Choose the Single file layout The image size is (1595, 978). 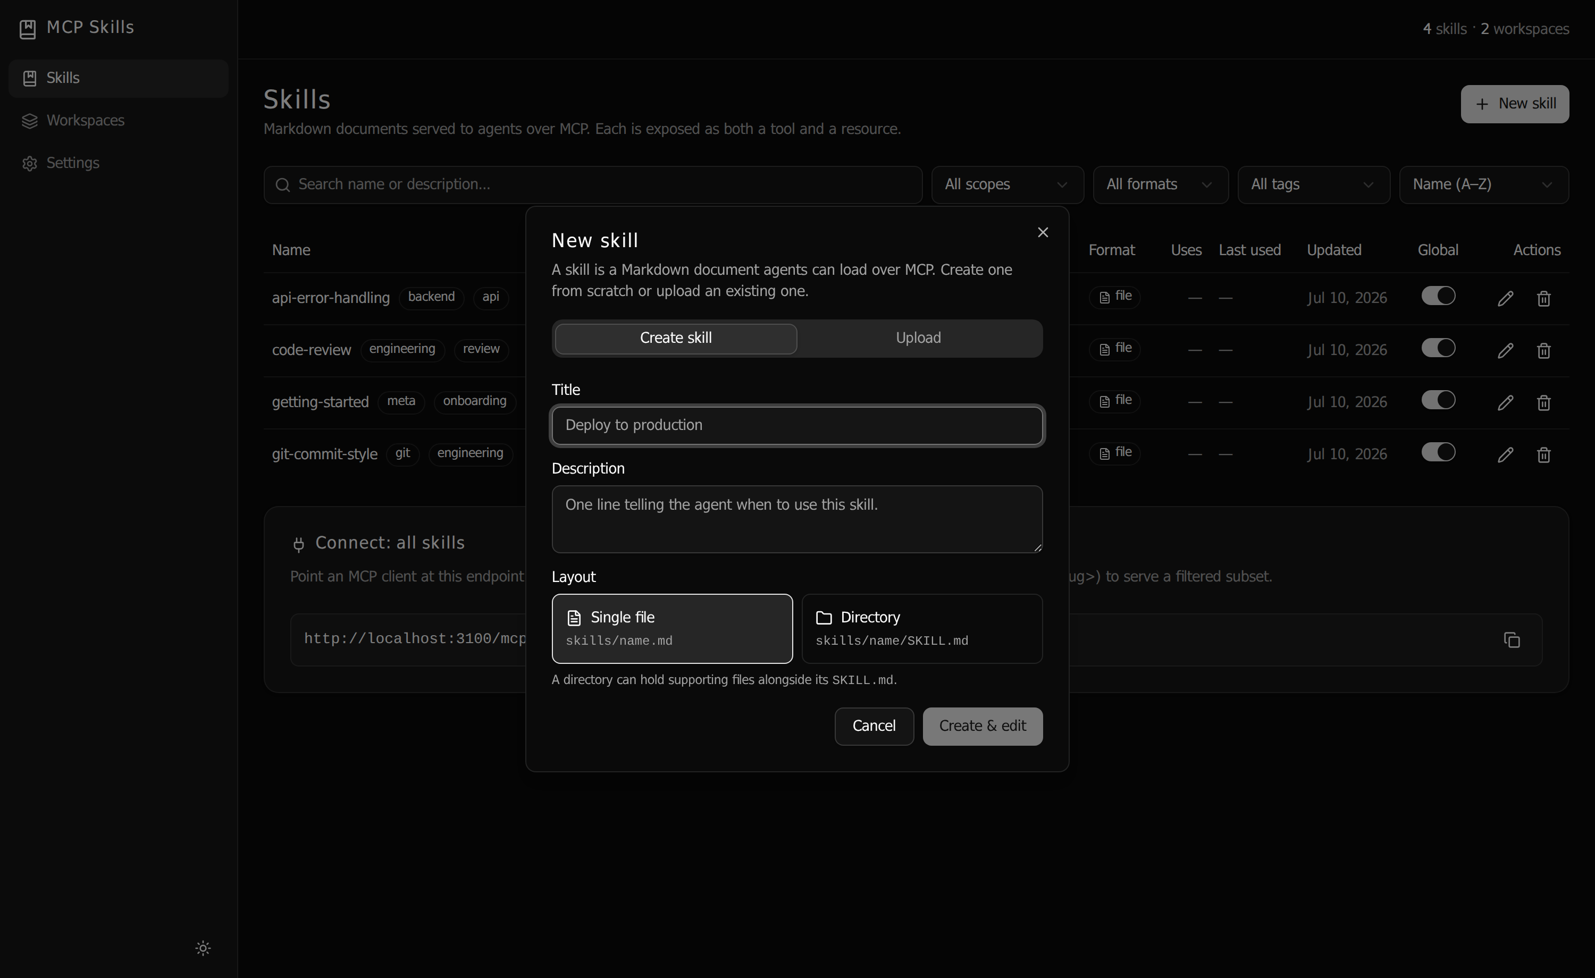(x=672, y=628)
